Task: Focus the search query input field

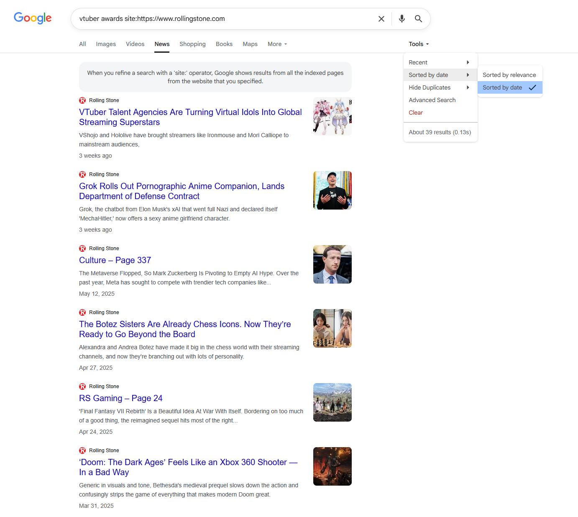Action: click(x=225, y=19)
